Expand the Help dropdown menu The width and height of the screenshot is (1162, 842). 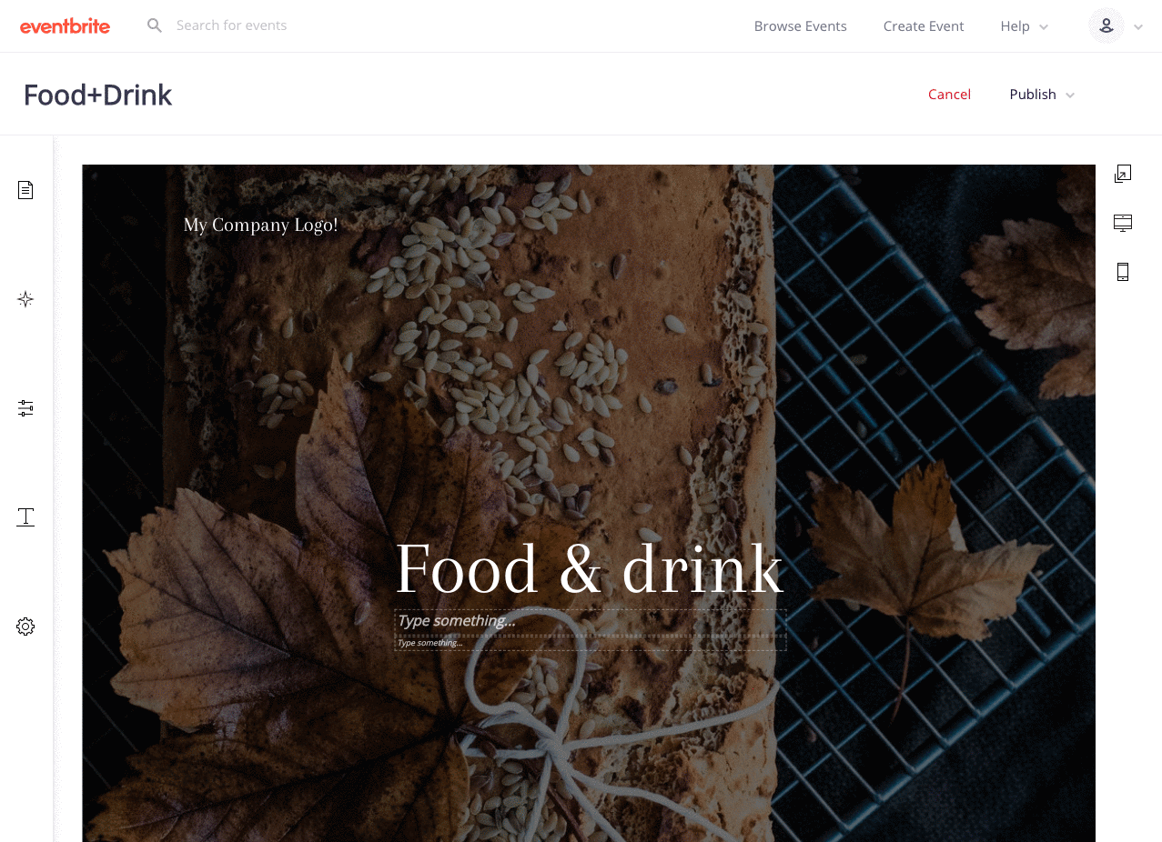tap(1024, 26)
